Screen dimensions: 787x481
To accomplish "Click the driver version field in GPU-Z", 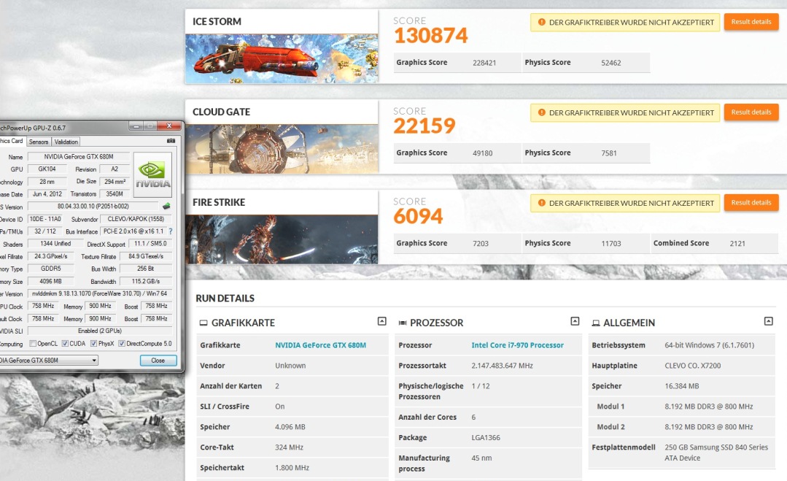I will pos(99,293).
